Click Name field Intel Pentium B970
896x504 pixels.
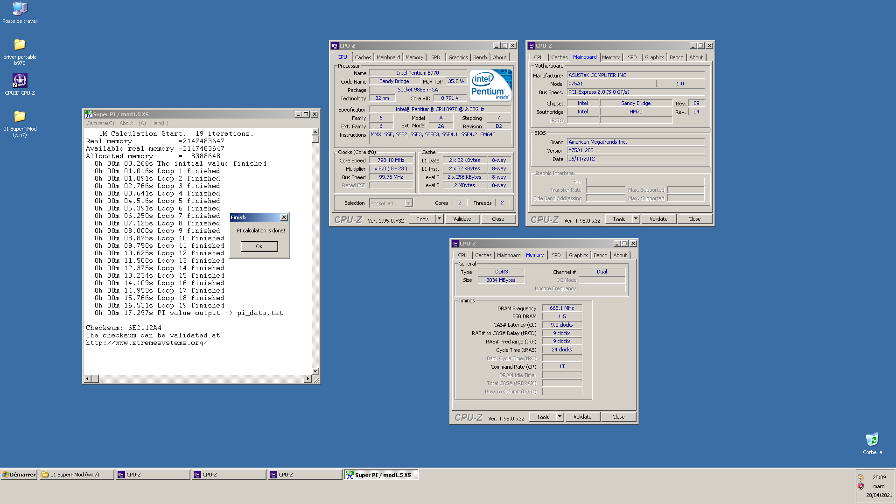pyautogui.click(x=418, y=73)
